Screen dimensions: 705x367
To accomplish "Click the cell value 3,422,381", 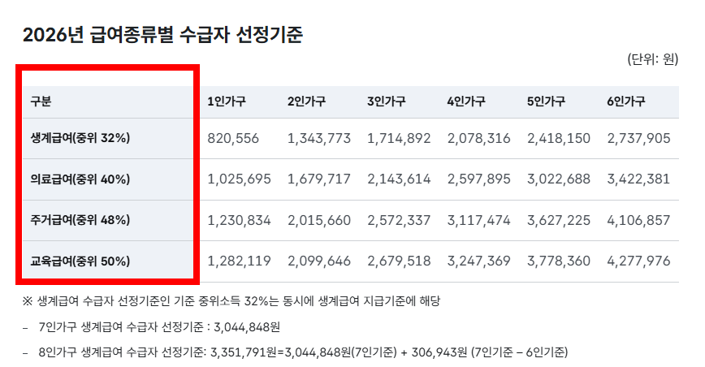I will pyautogui.click(x=638, y=179).
